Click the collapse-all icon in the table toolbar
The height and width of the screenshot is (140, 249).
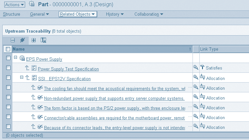tap(13, 40)
